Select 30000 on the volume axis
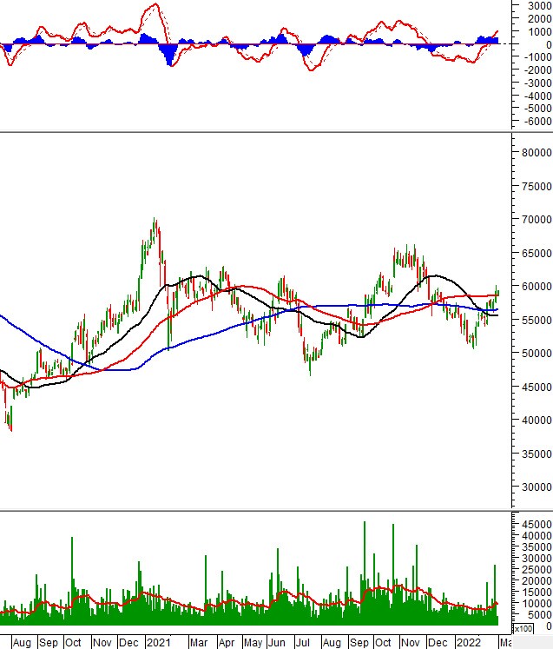 (536, 559)
